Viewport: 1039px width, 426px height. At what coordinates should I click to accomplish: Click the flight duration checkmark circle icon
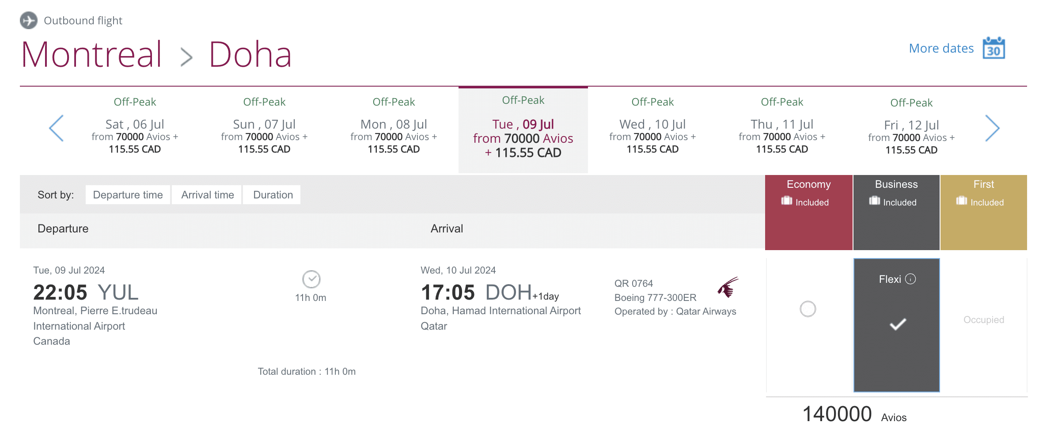click(x=311, y=279)
